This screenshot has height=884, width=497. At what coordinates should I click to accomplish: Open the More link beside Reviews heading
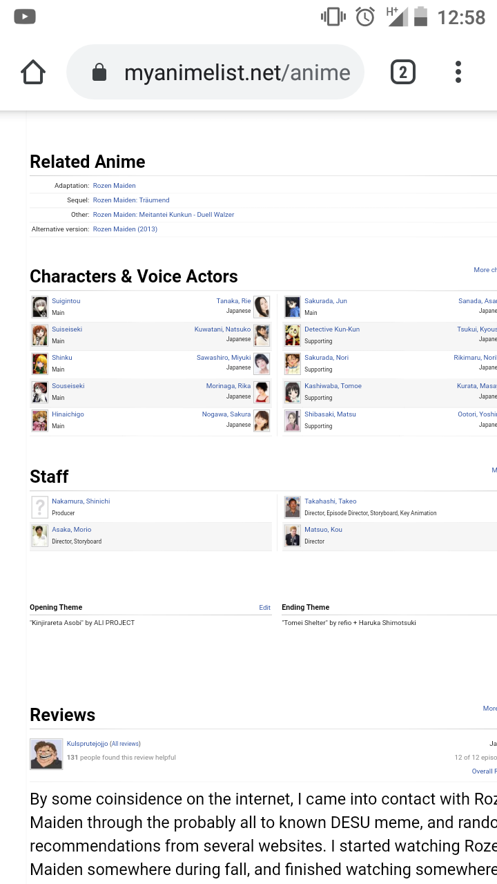pyautogui.click(x=490, y=709)
